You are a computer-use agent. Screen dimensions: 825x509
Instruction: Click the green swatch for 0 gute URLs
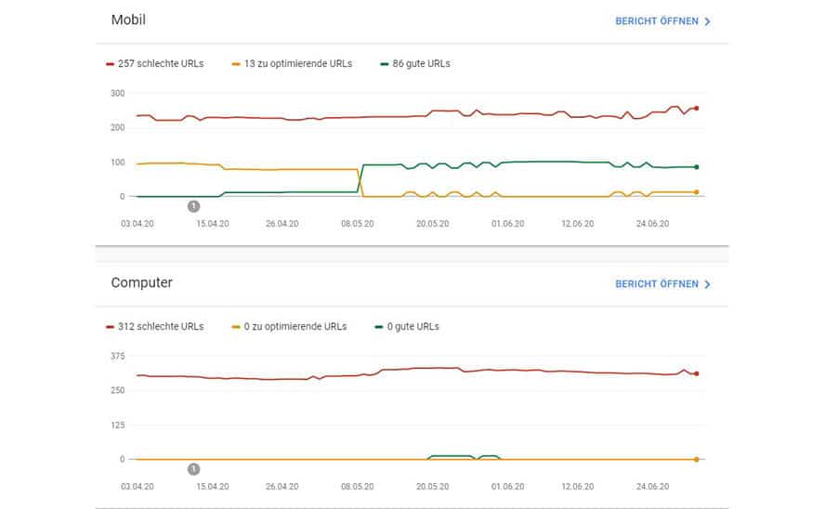[379, 327]
